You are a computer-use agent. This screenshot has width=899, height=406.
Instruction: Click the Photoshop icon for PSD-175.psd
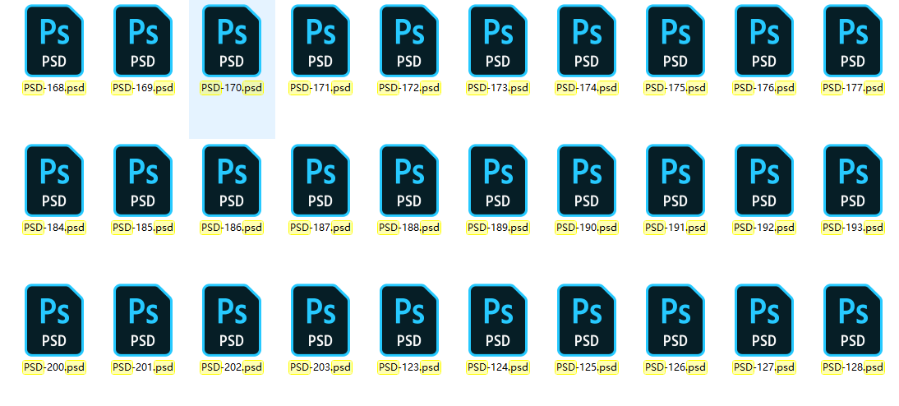point(675,41)
